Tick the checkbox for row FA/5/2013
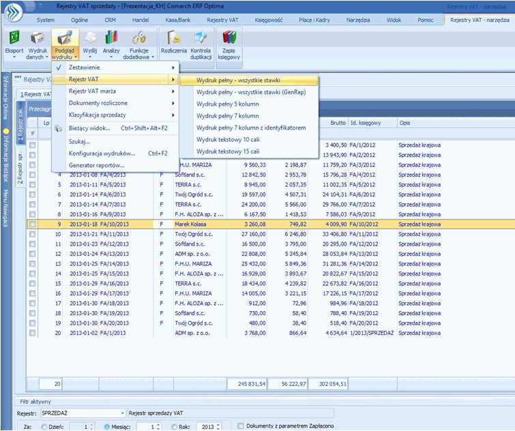This screenshot has height=431, width=515. point(32,185)
